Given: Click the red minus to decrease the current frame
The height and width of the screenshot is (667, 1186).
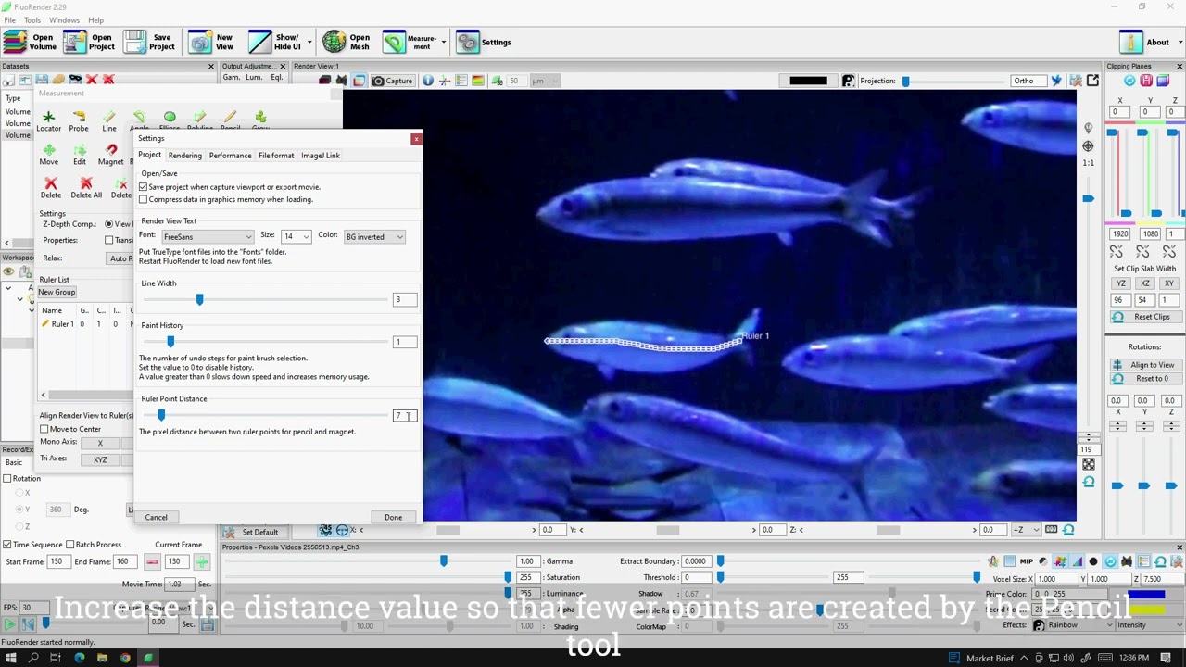Looking at the screenshot, I should pyautogui.click(x=152, y=561).
